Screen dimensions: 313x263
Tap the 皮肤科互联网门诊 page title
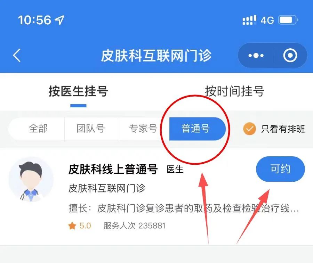(156, 56)
